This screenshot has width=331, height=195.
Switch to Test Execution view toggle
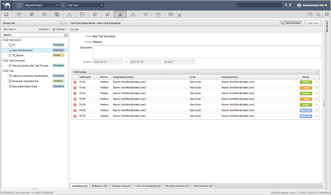click(290, 23)
